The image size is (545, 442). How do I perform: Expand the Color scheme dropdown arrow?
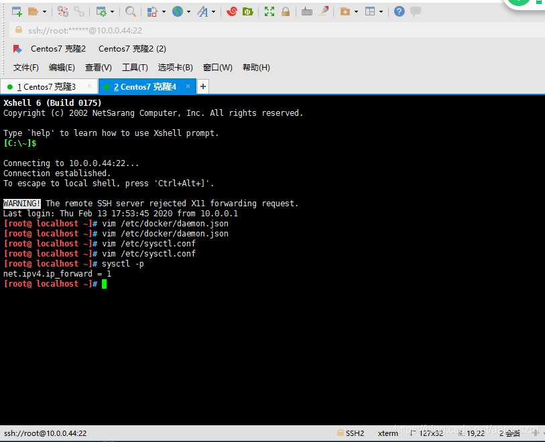coord(164,12)
